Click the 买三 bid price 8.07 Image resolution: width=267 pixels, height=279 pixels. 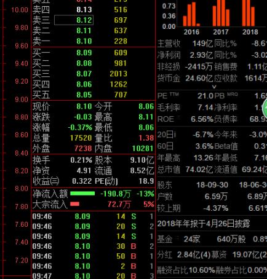point(84,74)
